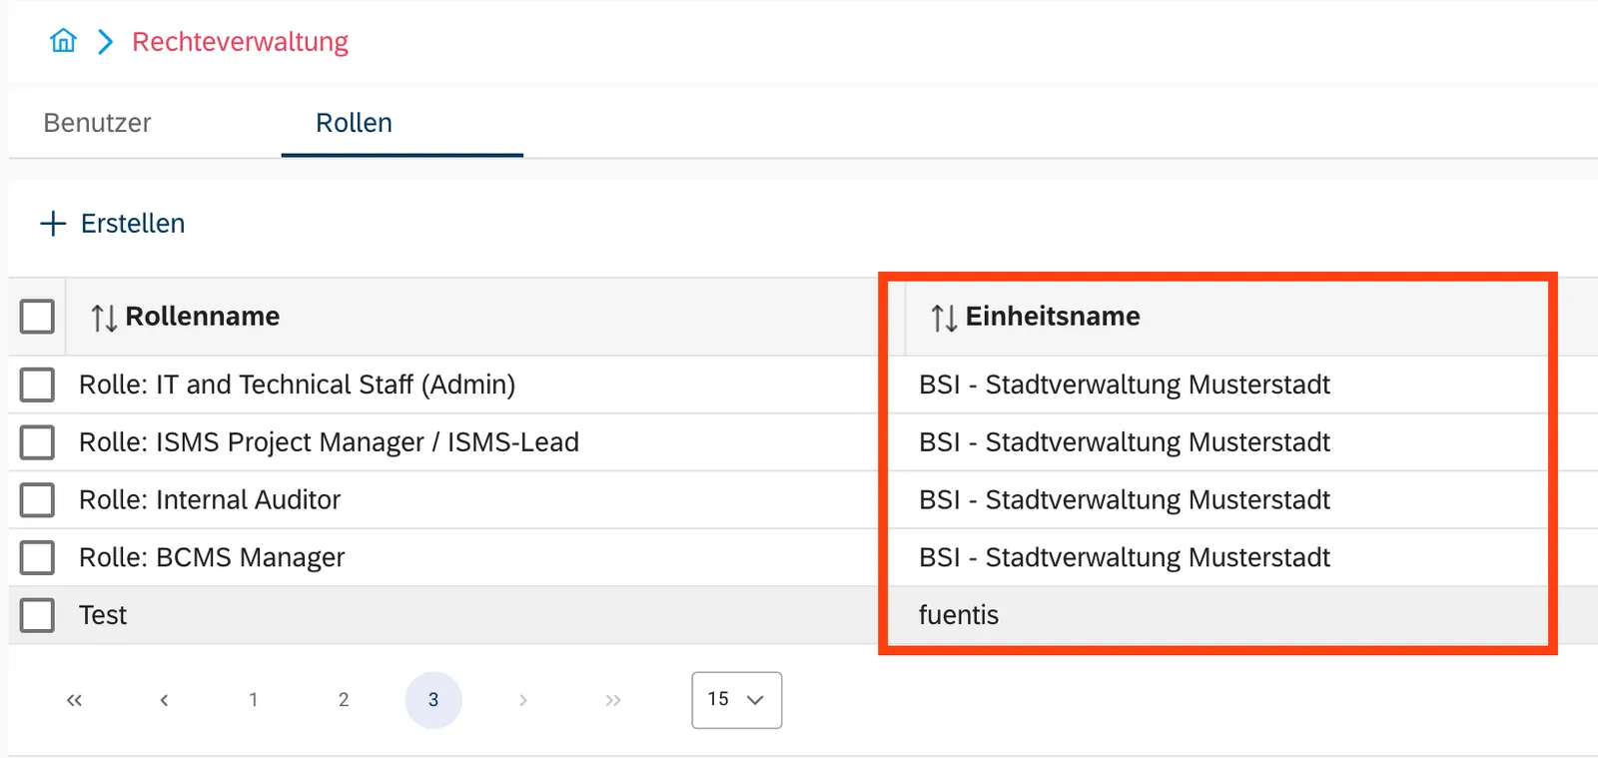The image size is (1598, 758).
Task: Open the ISMS Project Manager role row
Action: click(x=803, y=442)
